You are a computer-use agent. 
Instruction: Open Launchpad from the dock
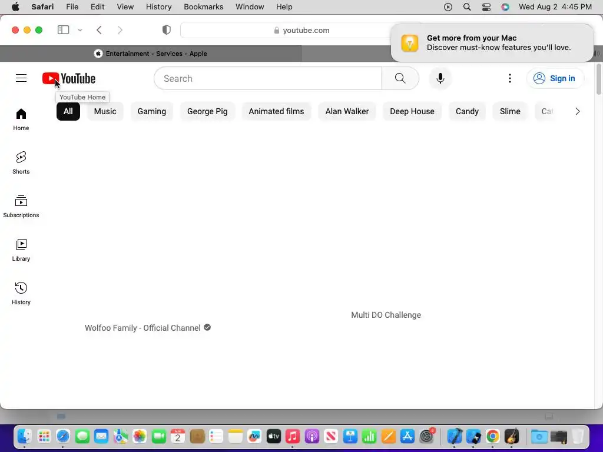(44, 437)
